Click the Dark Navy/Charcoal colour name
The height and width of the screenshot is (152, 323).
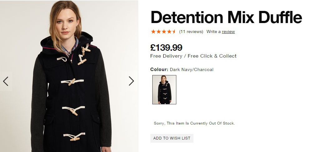192,69
